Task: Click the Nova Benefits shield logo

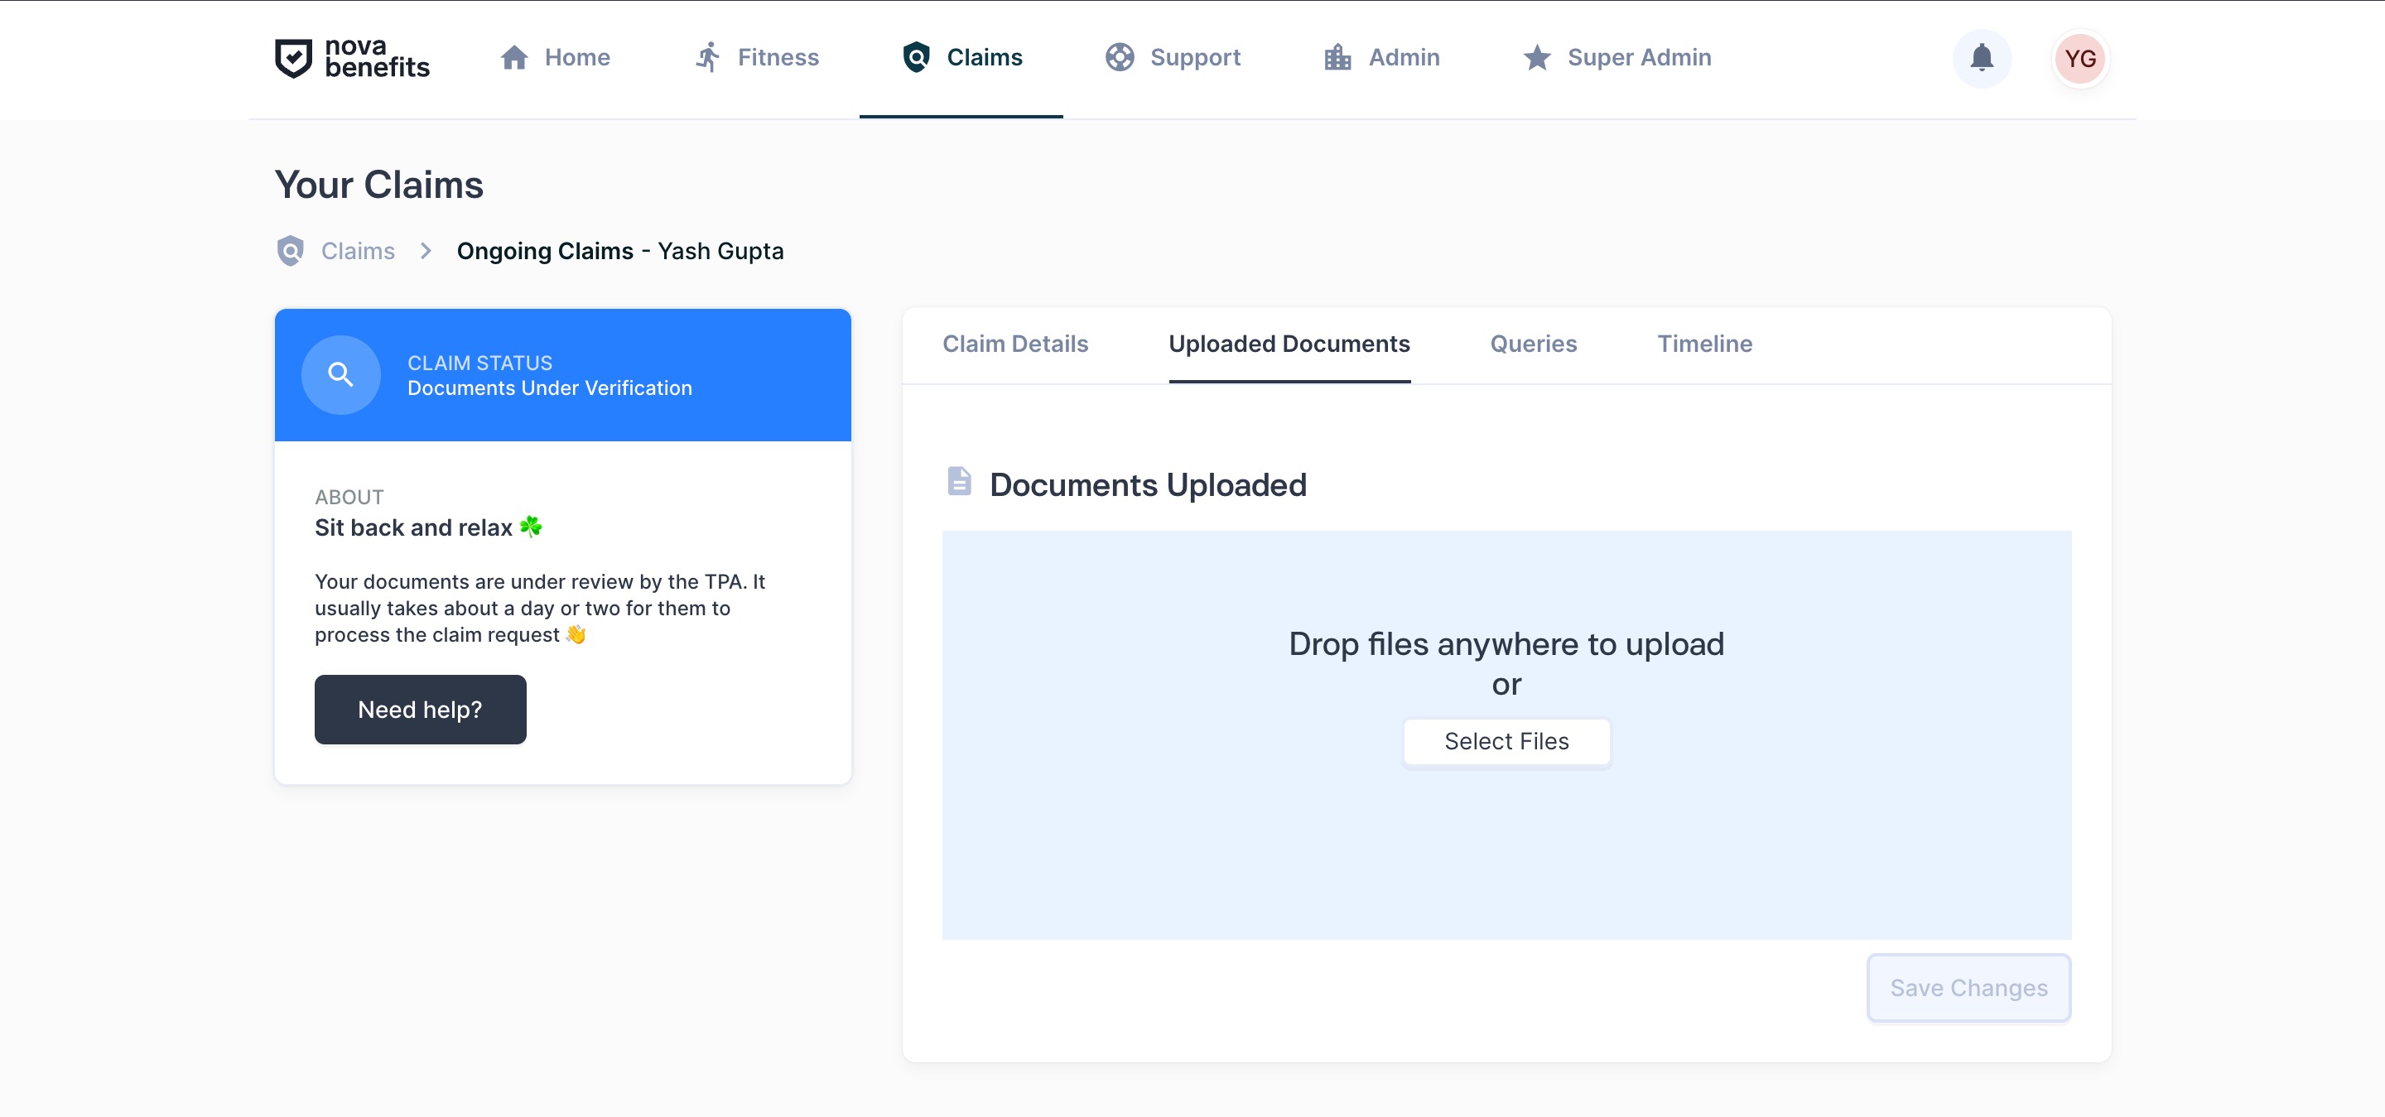Action: pos(293,58)
